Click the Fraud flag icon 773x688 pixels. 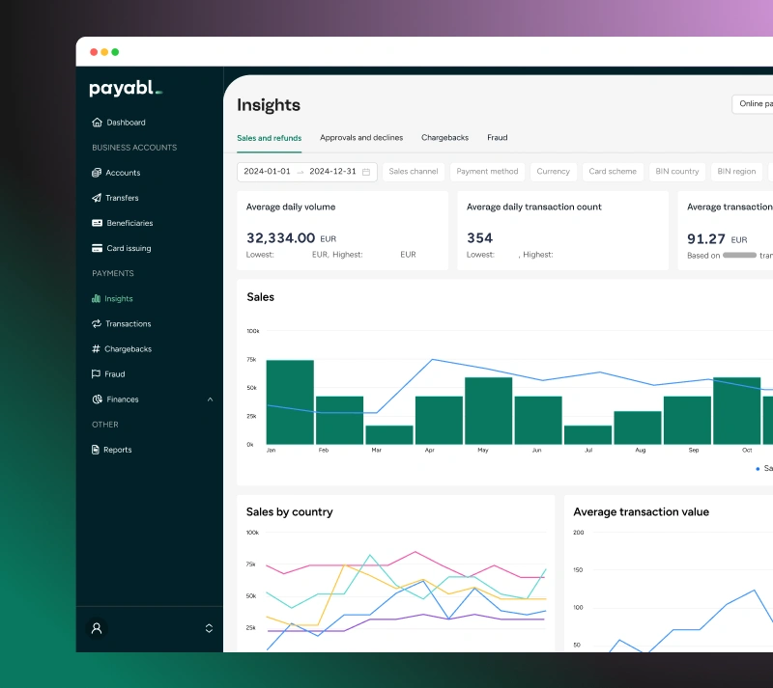tap(96, 374)
